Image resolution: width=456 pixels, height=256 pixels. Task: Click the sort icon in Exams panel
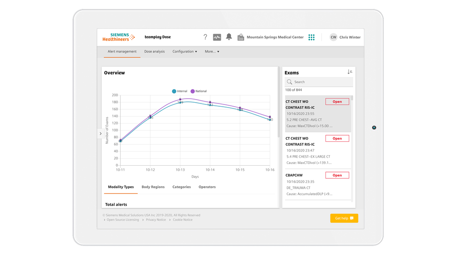[349, 72]
